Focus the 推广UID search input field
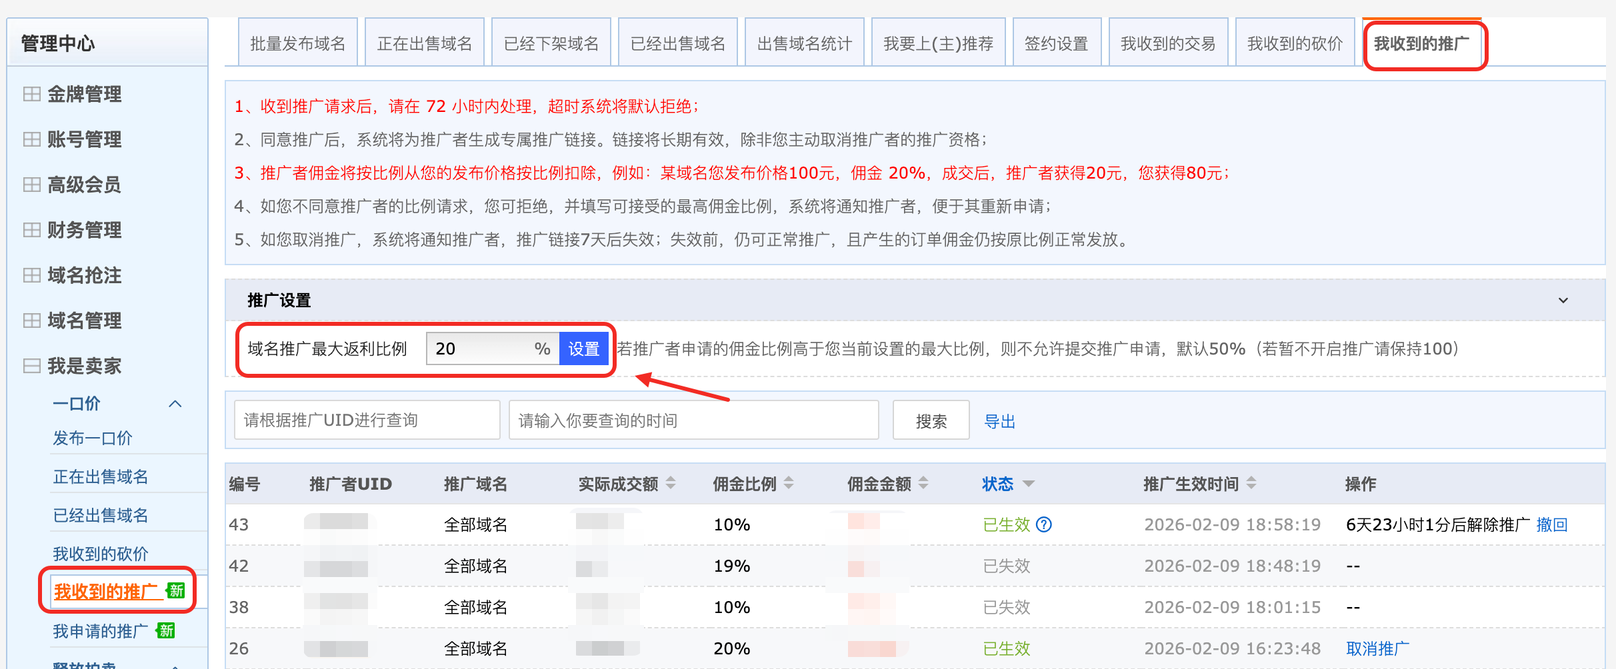 tap(367, 420)
